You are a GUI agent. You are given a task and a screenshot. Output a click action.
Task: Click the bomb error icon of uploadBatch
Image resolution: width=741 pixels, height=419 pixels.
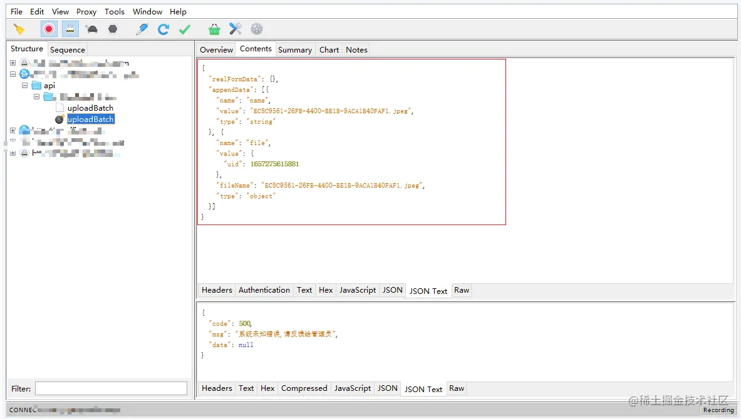(x=60, y=119)
